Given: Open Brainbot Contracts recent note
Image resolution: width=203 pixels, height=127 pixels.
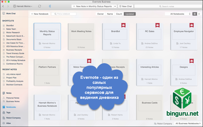Looking at the screenshot, I should pyautogui.click(x=14, y=85).
